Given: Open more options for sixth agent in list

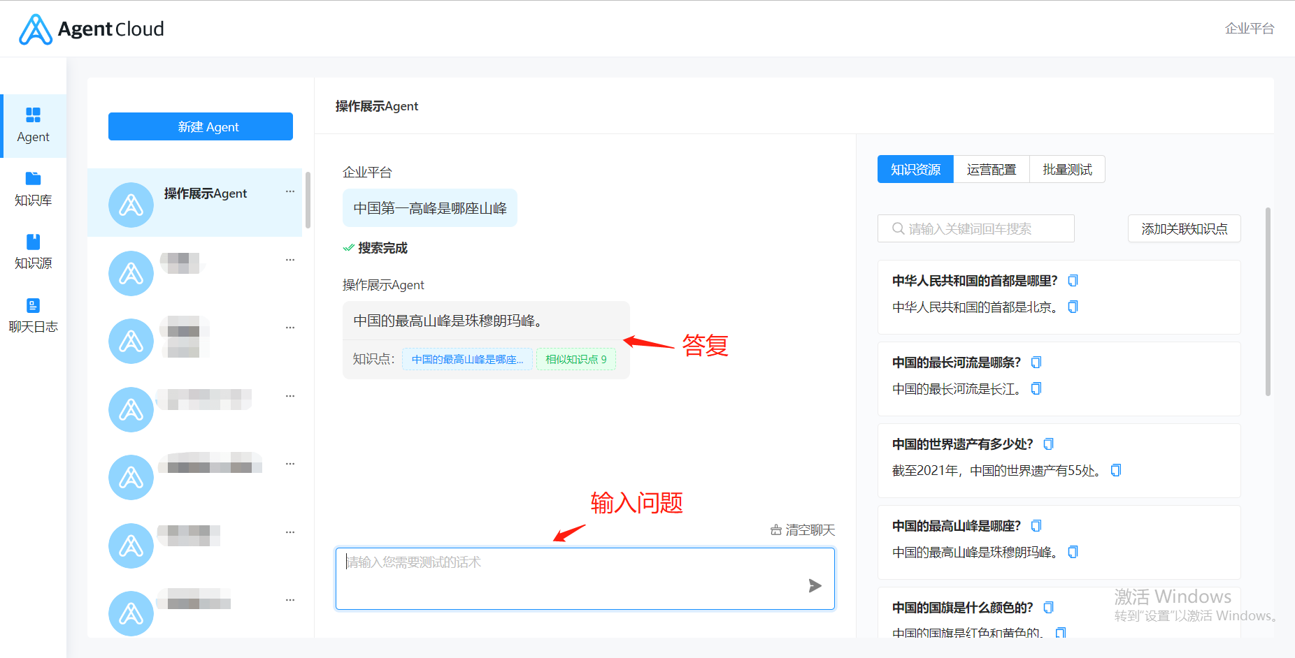Looking at the screenshot, I should coord(290,532).
